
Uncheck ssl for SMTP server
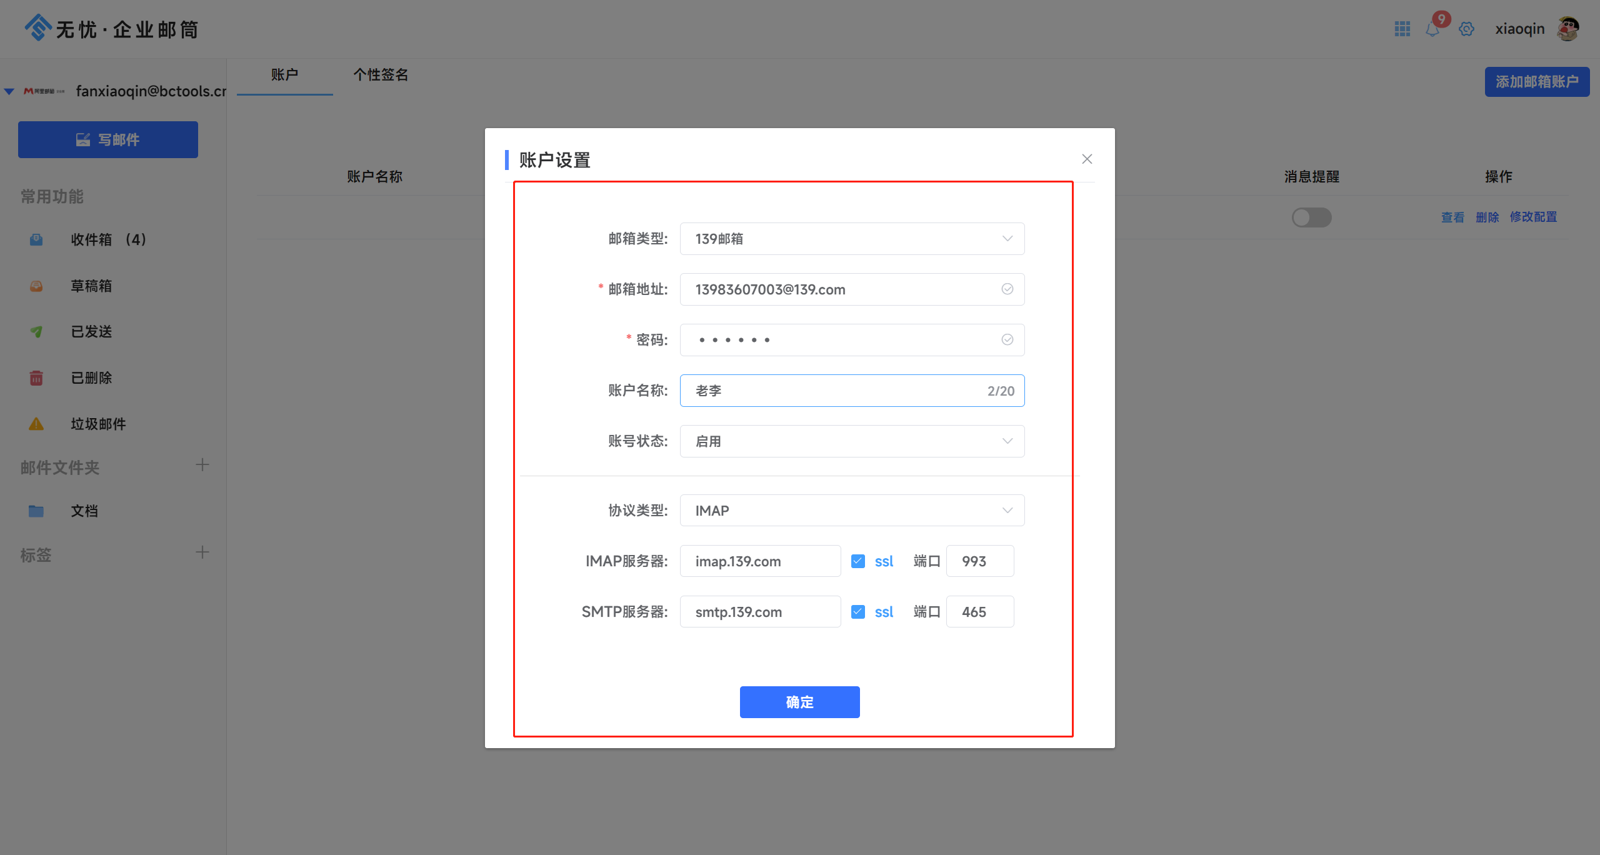click(x=858, y=612)
